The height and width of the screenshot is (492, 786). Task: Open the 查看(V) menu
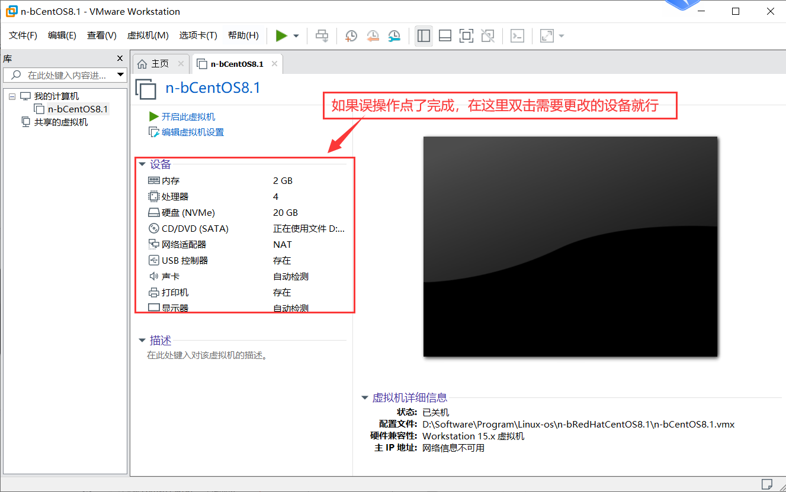pos(102,35)
